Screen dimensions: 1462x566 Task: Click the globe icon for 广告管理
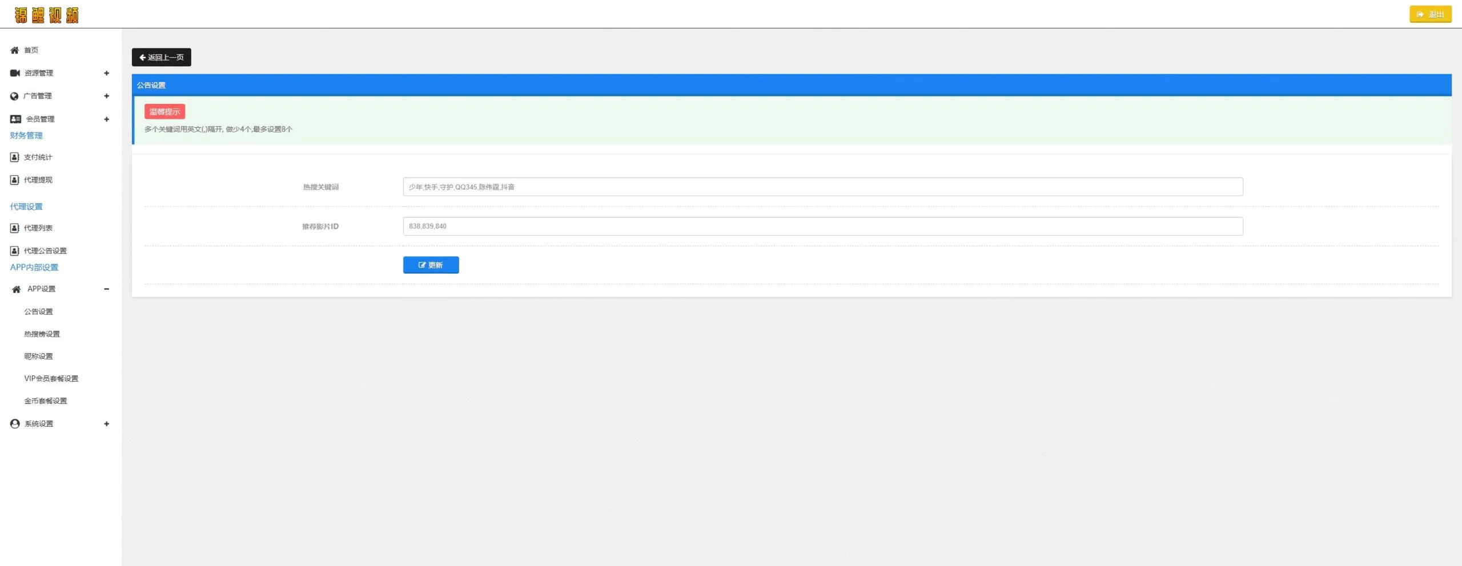(14, 96)
